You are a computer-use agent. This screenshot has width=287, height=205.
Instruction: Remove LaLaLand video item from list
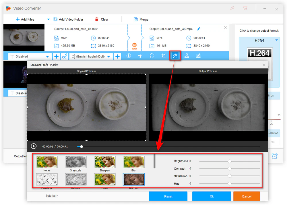[x=225, y=28]
